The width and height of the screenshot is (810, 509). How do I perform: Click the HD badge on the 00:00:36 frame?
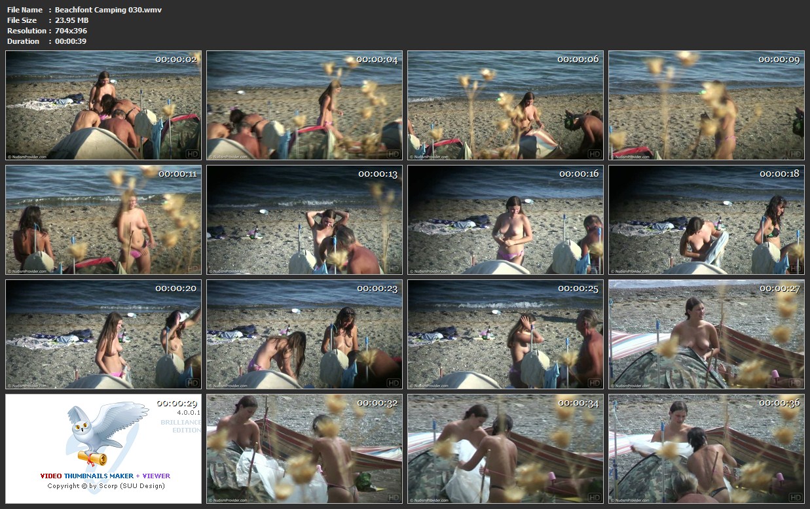795,497
